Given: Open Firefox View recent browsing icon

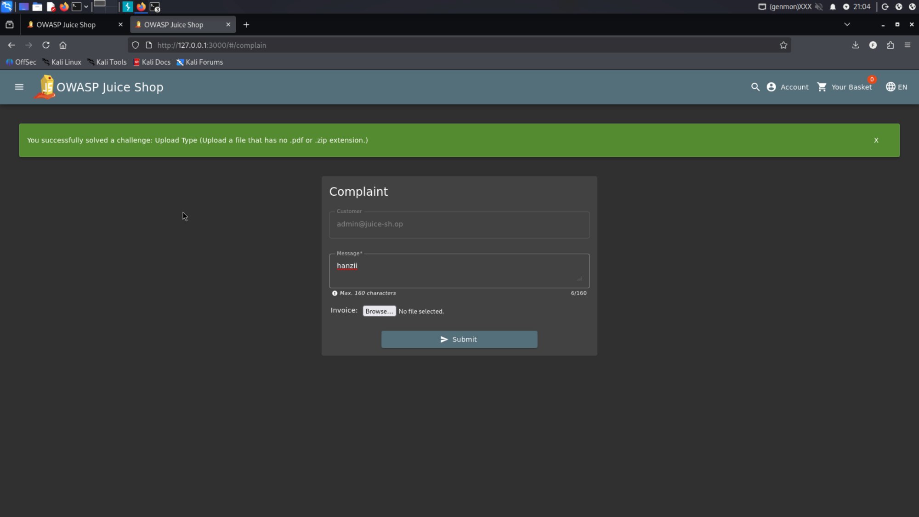Looking at the screenshot, I should tap(10, 25).
